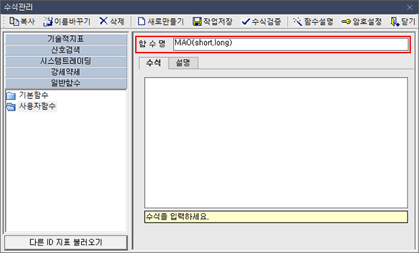Select the 사용자함수 folder
Viewport: 419px width, 253px height.
[31, 107]
